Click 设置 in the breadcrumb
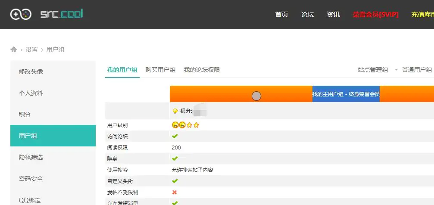434x205 pixels. point(31,50)
